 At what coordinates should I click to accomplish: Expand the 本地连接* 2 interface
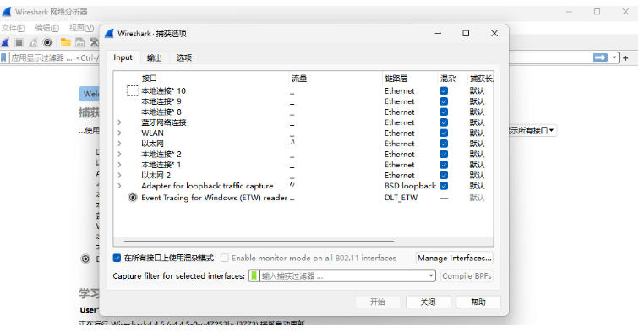click(x=119, y=155)
